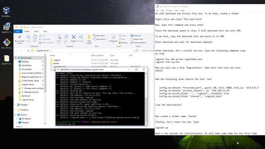265x149 pixels.
Task: Click vagrant-server in the address bar path
Action: tap(42, 50)
